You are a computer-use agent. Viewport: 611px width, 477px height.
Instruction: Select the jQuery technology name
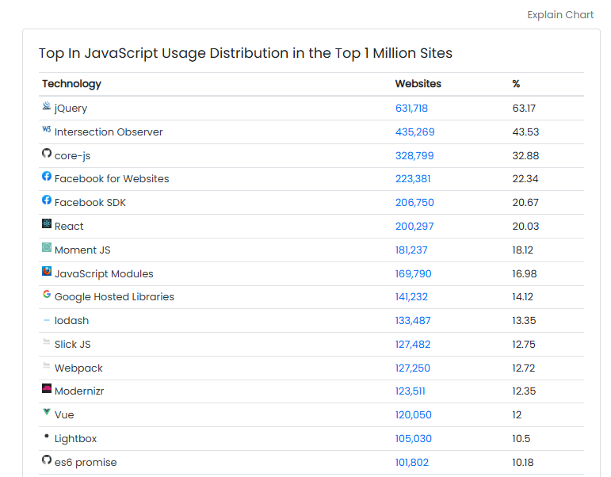tap(71, 109)
